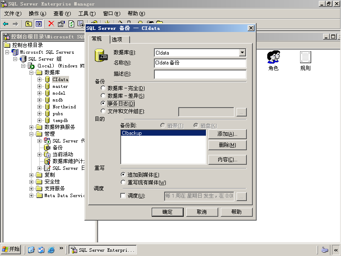Screen dimensions: 341x256
Task: Click the system tray language bar icon
Action: [x=325, y=250]
